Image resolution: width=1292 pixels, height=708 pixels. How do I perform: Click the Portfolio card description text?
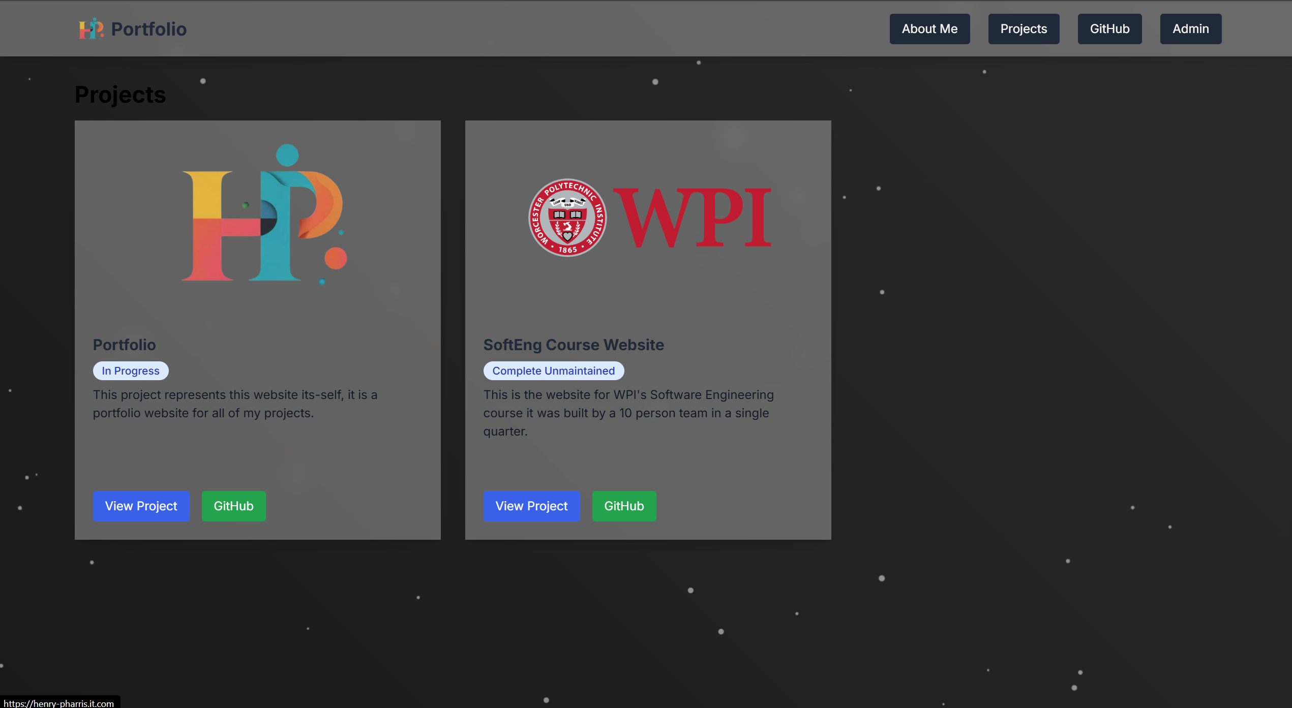[x=235, y=404]
